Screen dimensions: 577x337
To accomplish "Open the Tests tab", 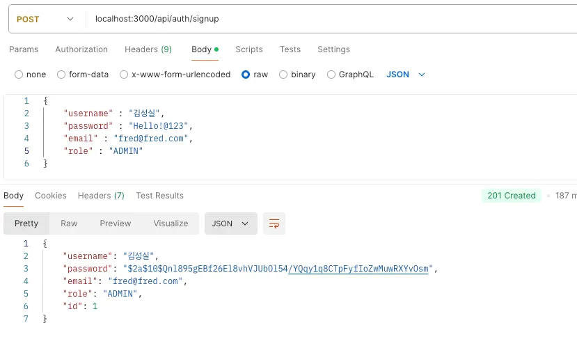I will (x=290, y=49).
